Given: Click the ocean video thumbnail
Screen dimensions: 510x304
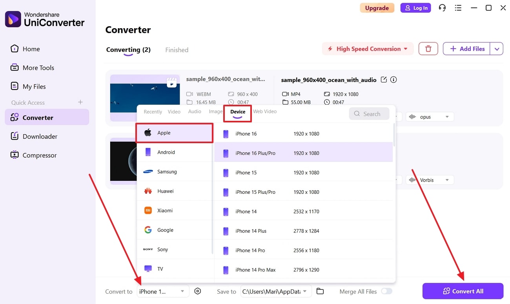Looking at the screenshot, I should pyautogui.click(x=145, y=98).
